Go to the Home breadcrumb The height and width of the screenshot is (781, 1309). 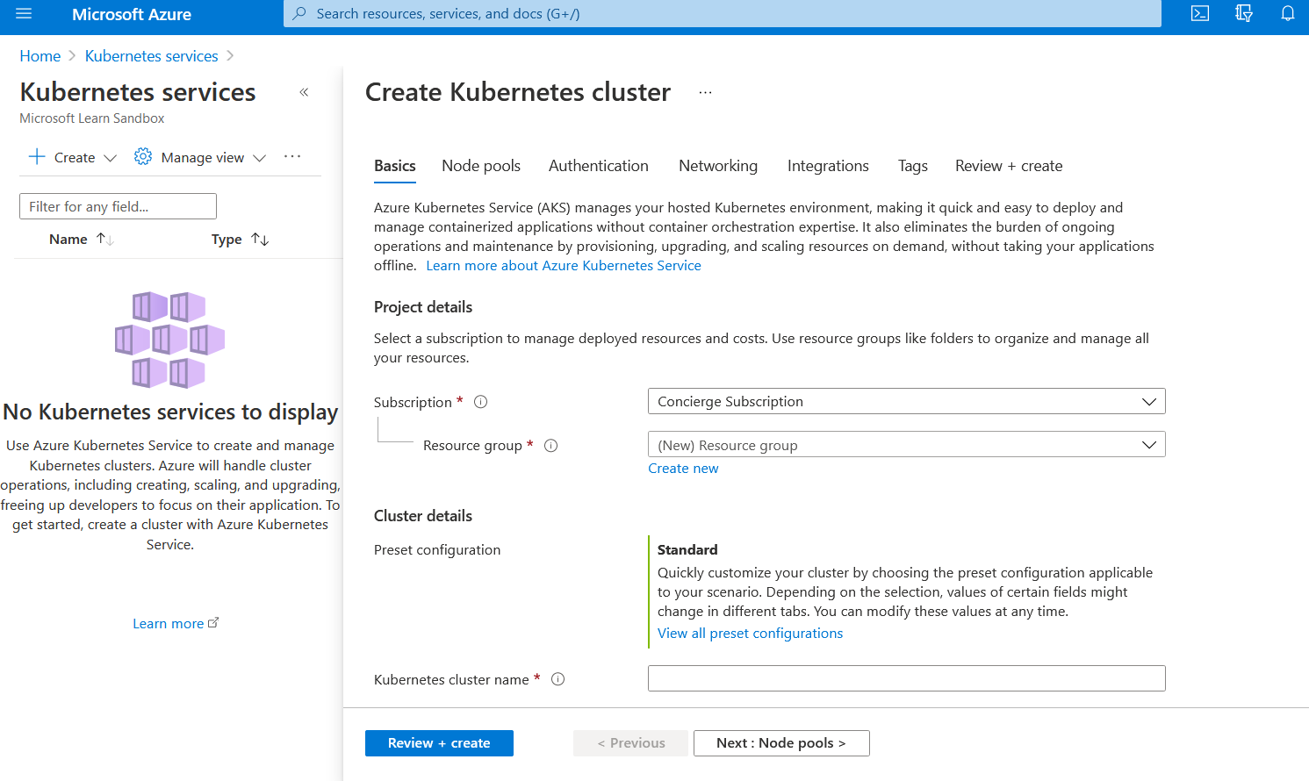40,56
